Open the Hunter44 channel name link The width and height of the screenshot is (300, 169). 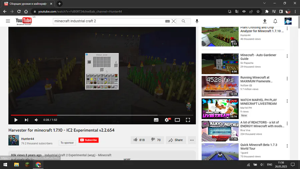tap(28, 139)
